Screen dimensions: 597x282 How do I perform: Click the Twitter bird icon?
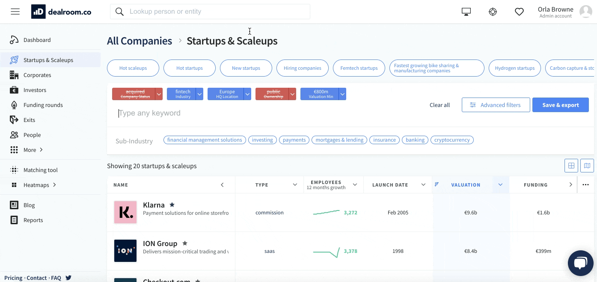tap(68, 278)
